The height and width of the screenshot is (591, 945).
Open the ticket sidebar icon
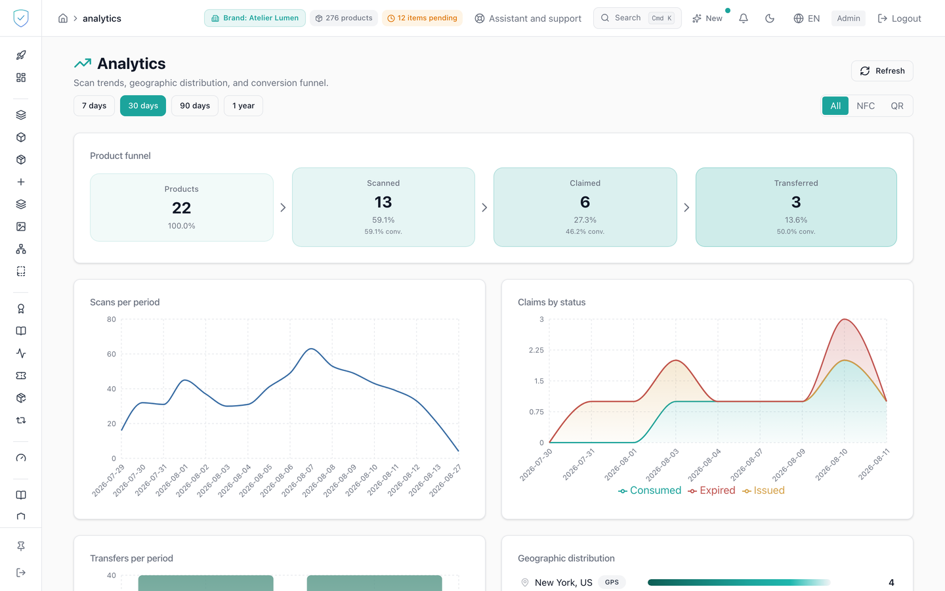point(21,376)
